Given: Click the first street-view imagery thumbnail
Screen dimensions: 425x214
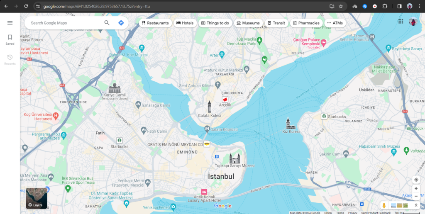Looking at the screenshot, I should [x=394, y=205].
